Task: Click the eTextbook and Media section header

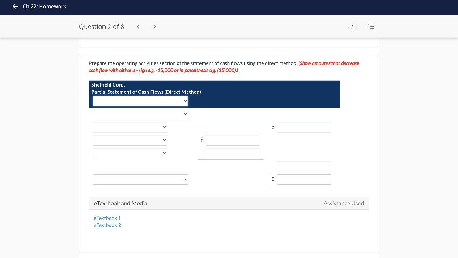Action: [121, 203]
